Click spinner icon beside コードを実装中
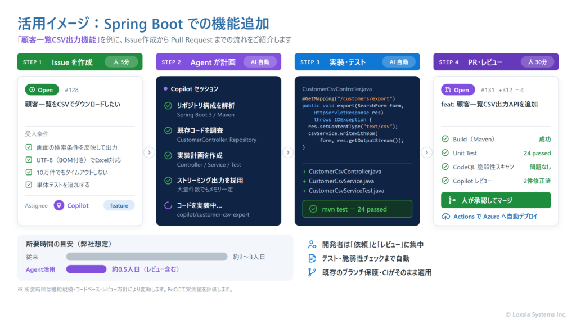The width and height of the screenshot is (576, 324). [168, 206]
